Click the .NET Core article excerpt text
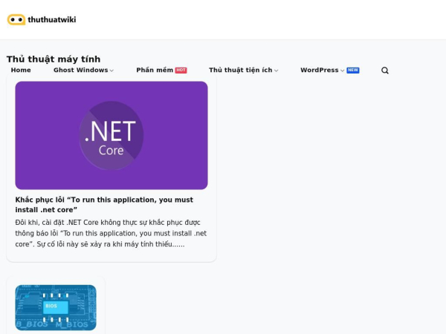 point(111,233)
